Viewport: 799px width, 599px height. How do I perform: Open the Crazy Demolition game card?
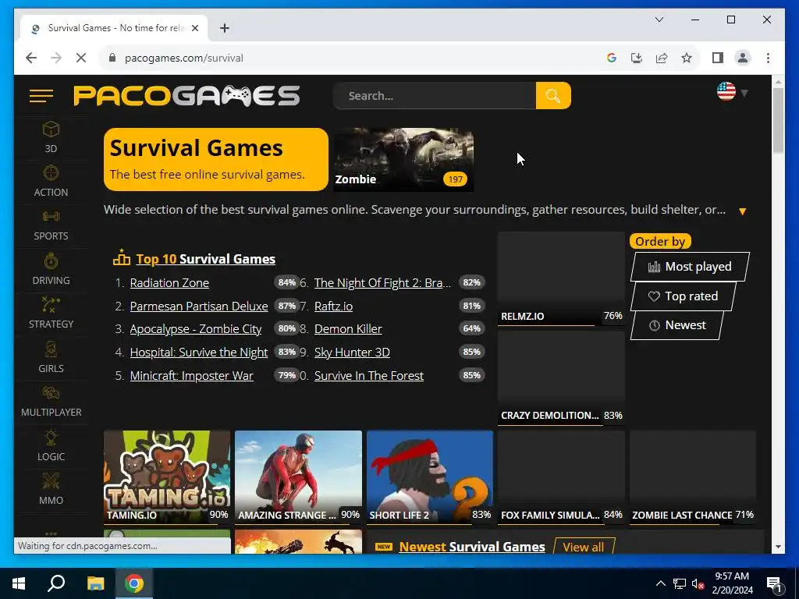point(561,378)
